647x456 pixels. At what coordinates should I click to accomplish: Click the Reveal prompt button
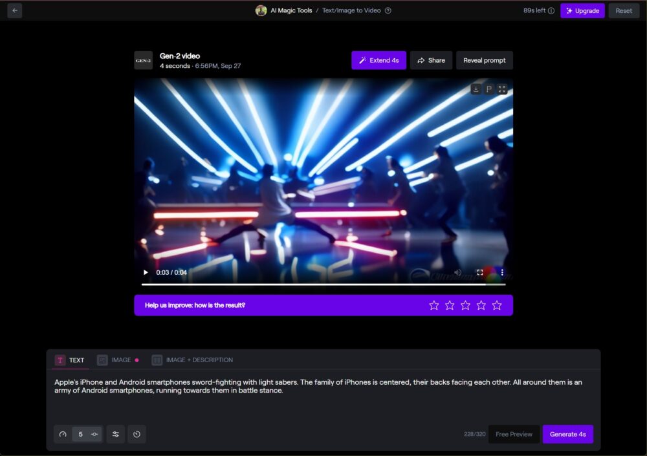pos(485,60)
